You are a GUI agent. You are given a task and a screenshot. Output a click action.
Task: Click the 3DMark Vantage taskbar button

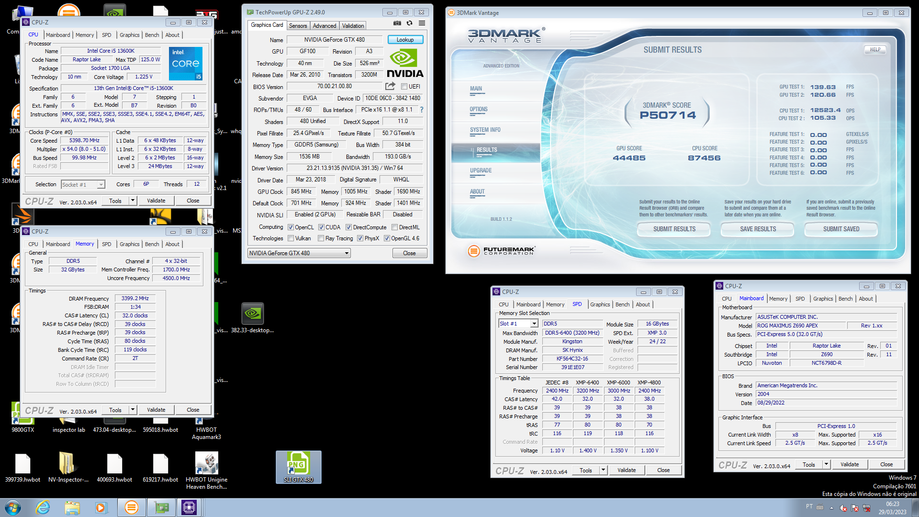131,507
